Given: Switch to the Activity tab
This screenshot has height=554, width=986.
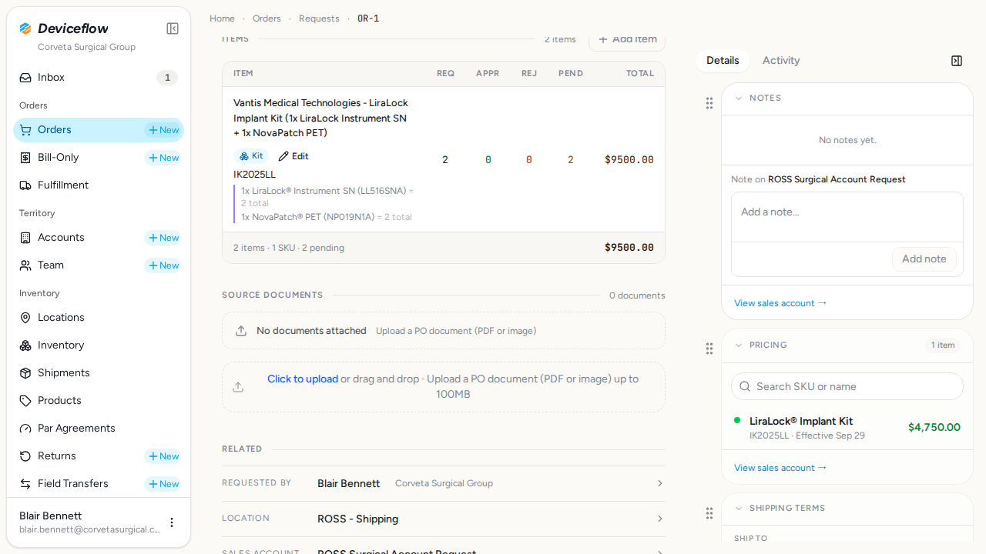Looking at the screenshot, I should point(781,61).
